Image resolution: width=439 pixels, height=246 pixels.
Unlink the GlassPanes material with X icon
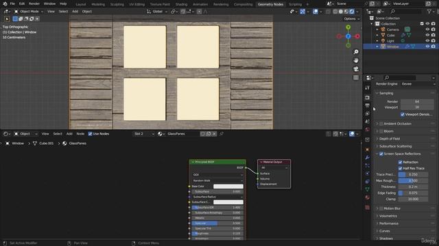coord(214,134)
